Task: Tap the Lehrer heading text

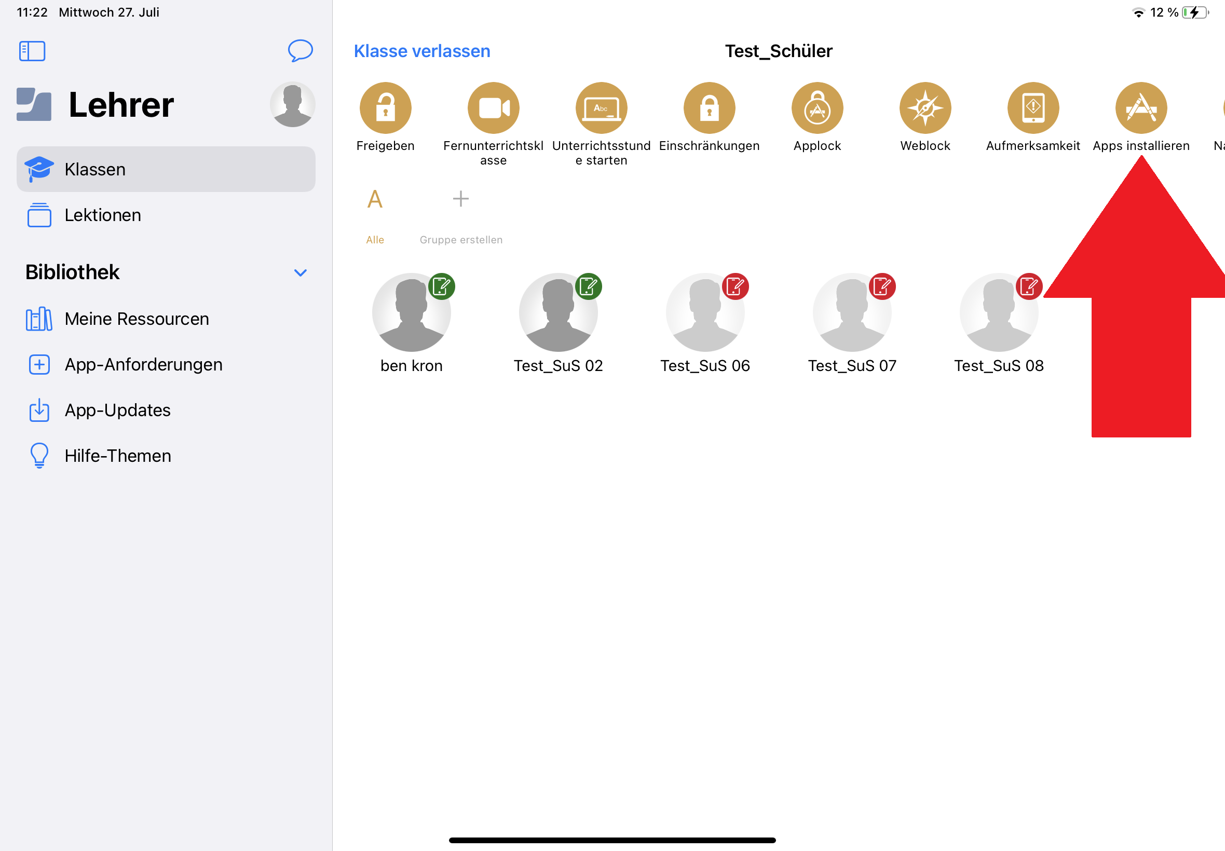Action: pos(121,104)
